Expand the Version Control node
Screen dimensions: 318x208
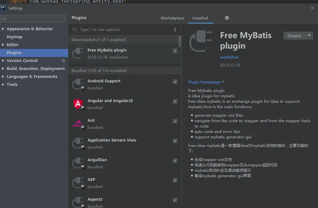[x=3, y=60]
